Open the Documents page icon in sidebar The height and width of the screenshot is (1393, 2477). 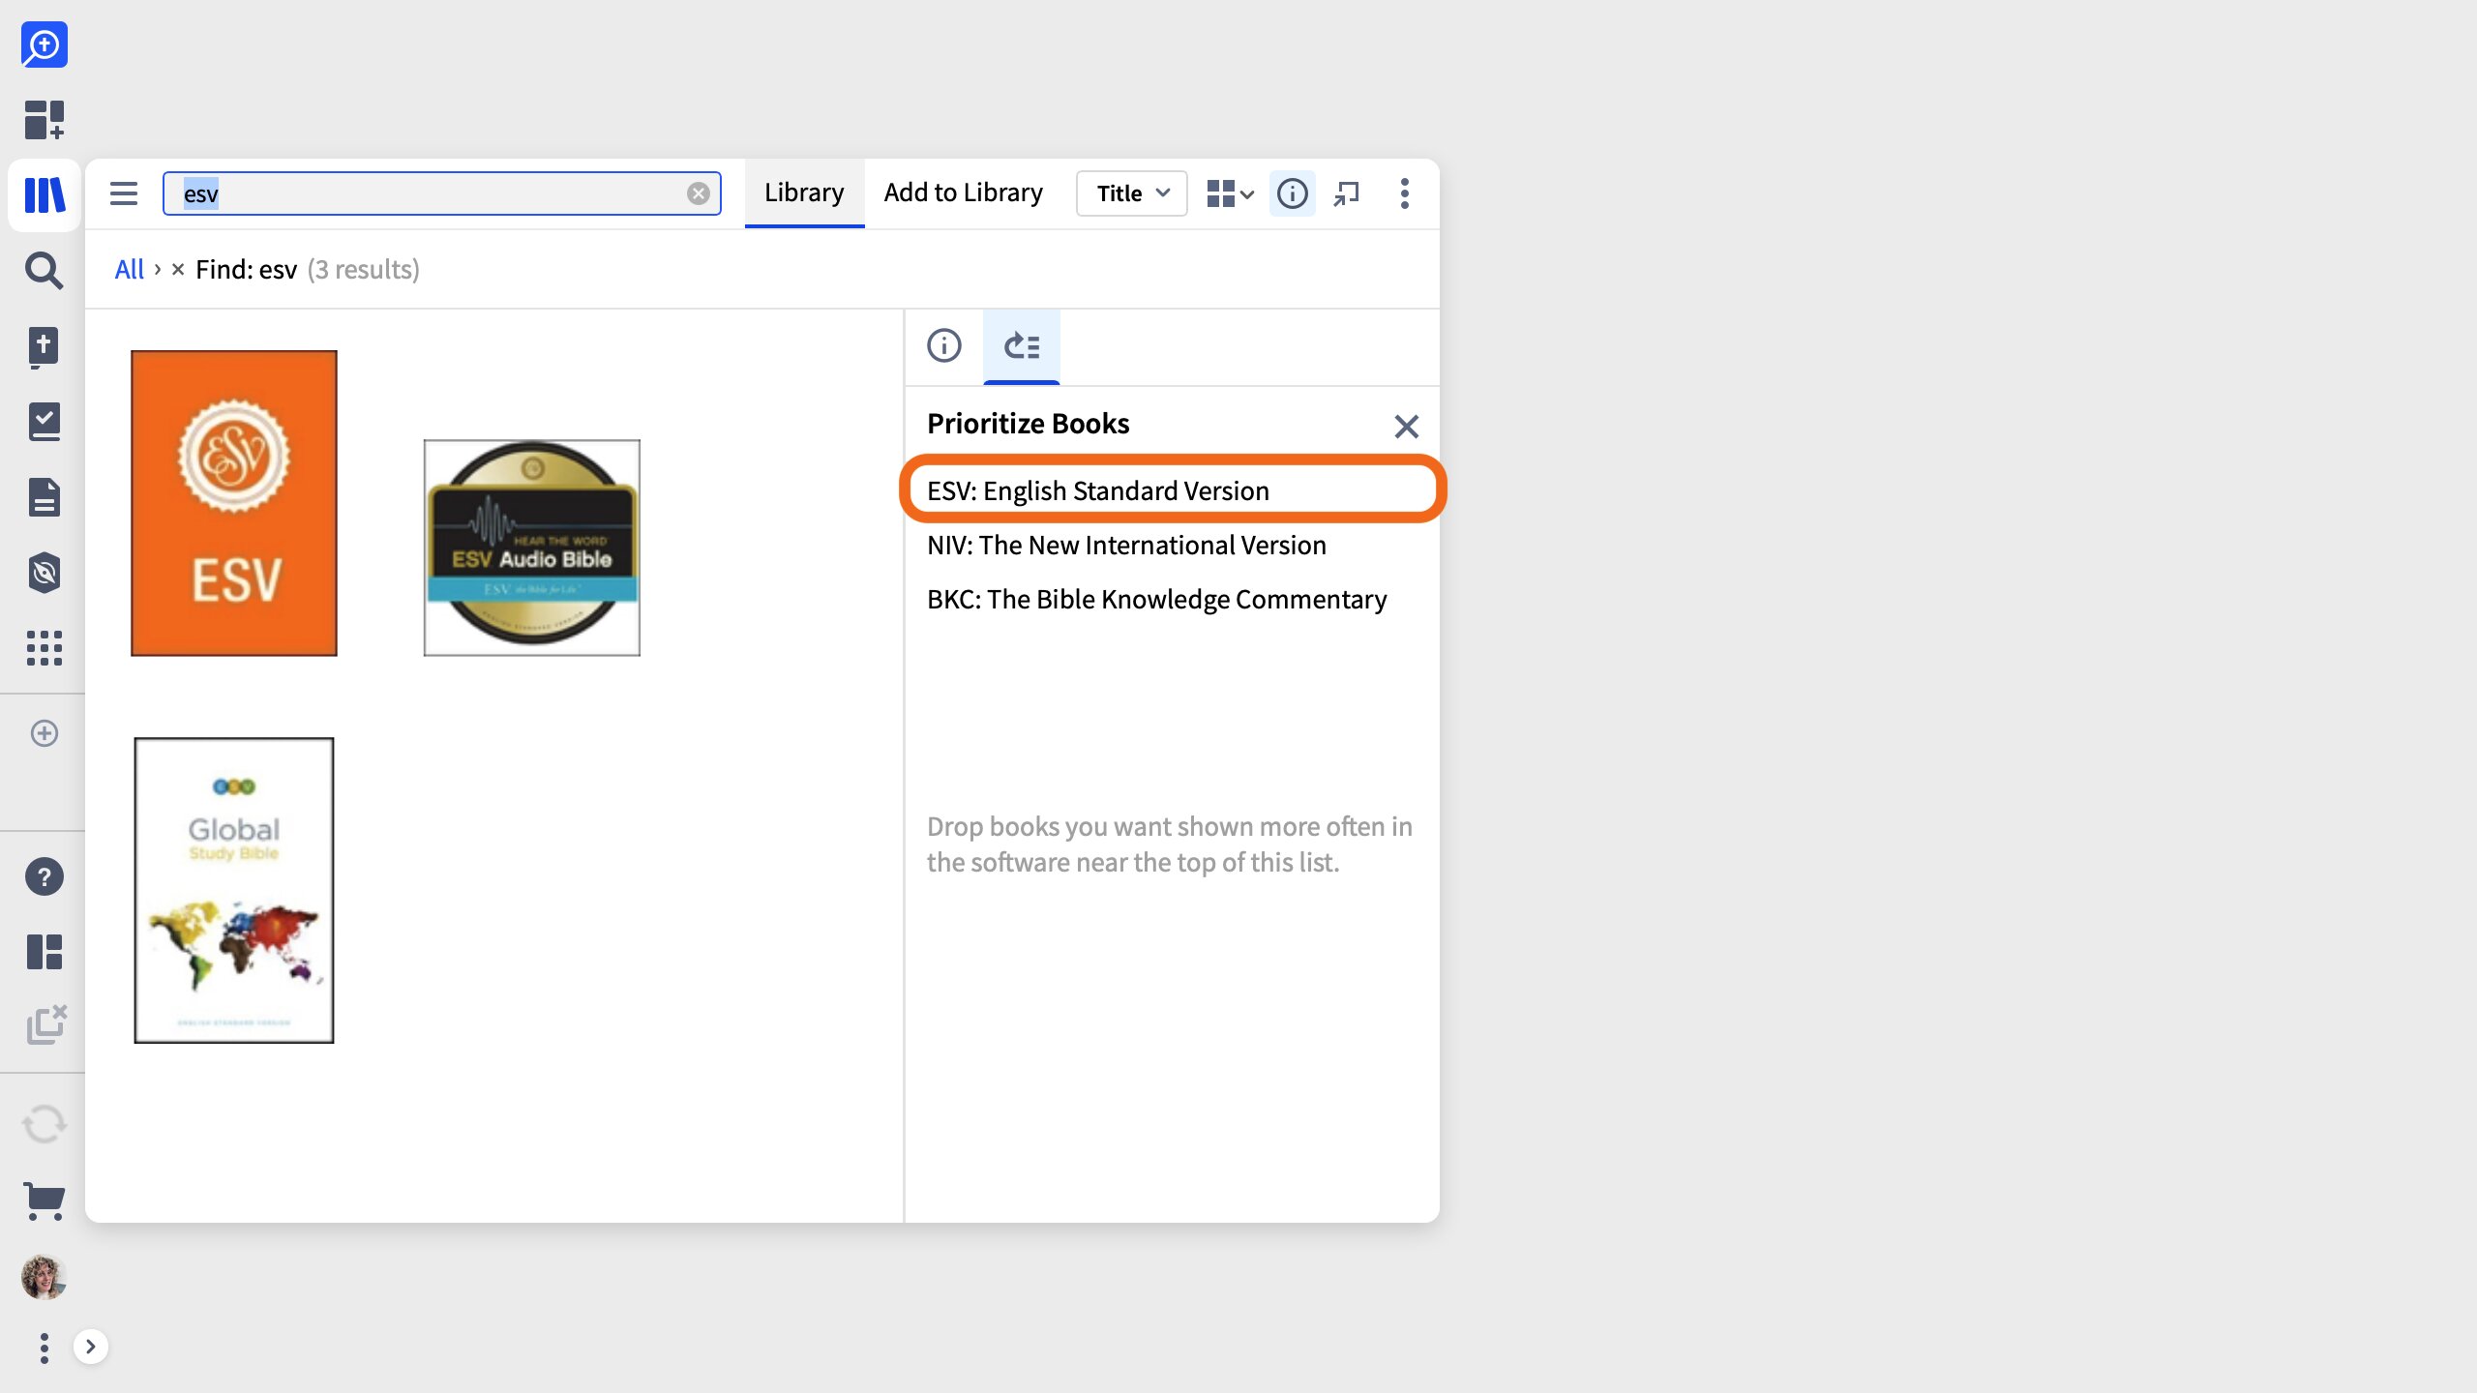pyautogui.click(x=45, y=497)
